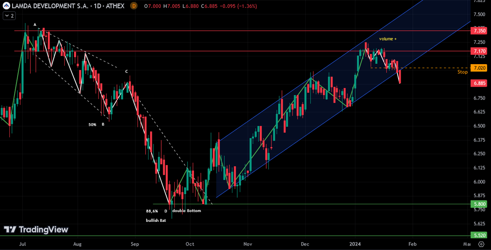Click point label 'A' near July high
This screenshot has height=250, width=491.
(x=35, y=25)
